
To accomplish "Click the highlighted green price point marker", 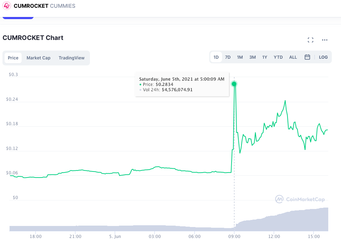I will (x=234, y=84).
